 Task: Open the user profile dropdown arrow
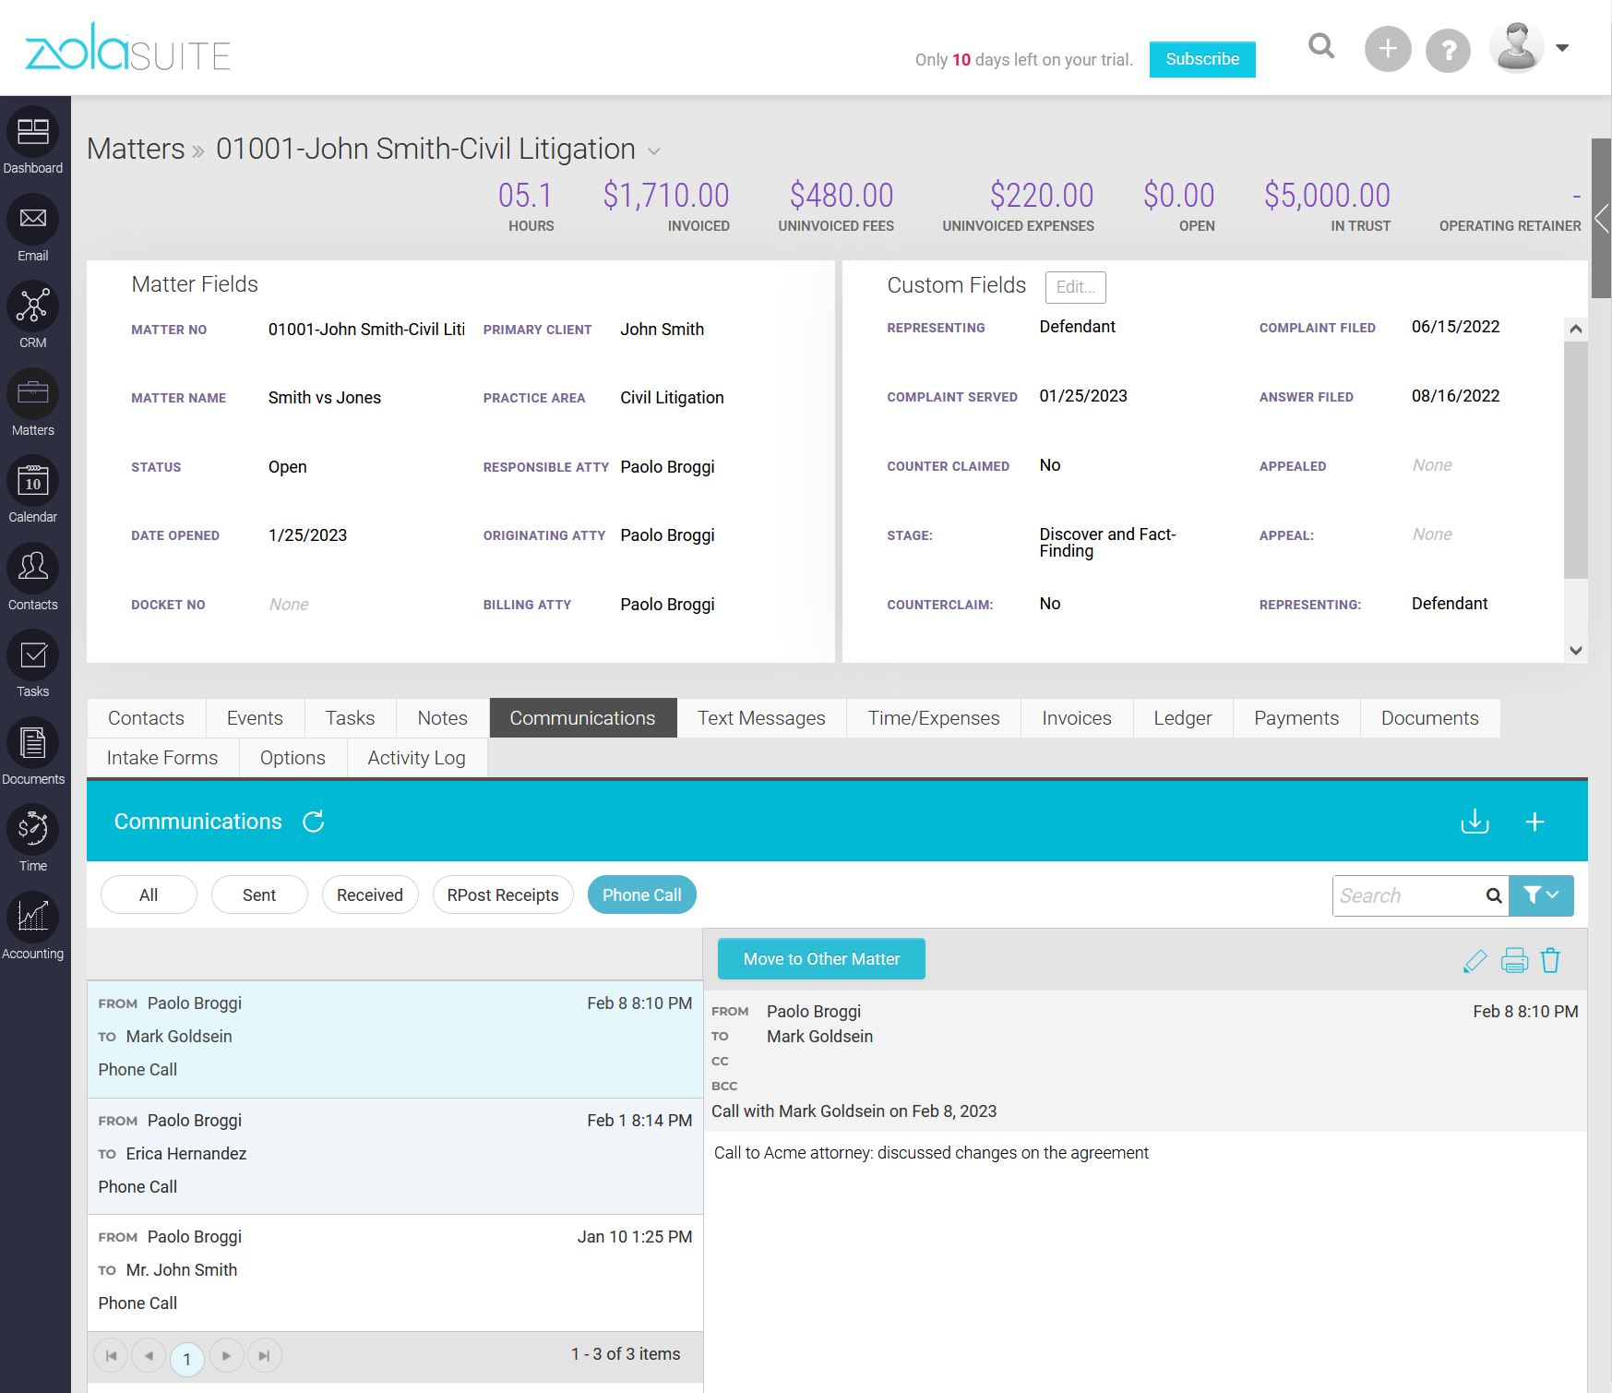point(1562,48)
